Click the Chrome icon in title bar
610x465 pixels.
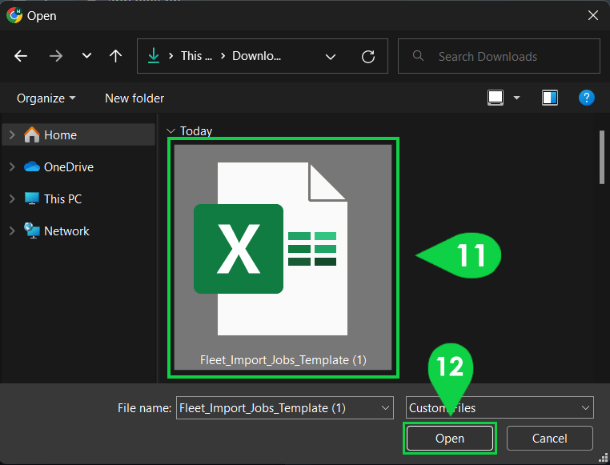14,15
